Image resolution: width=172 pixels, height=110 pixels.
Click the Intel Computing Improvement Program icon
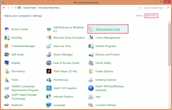click(7, 88)
